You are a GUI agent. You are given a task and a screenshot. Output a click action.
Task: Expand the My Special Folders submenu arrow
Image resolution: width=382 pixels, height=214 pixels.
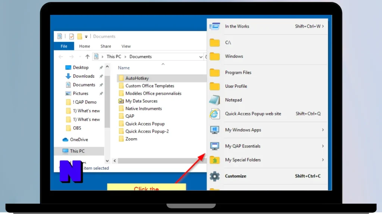click(323, 160)
